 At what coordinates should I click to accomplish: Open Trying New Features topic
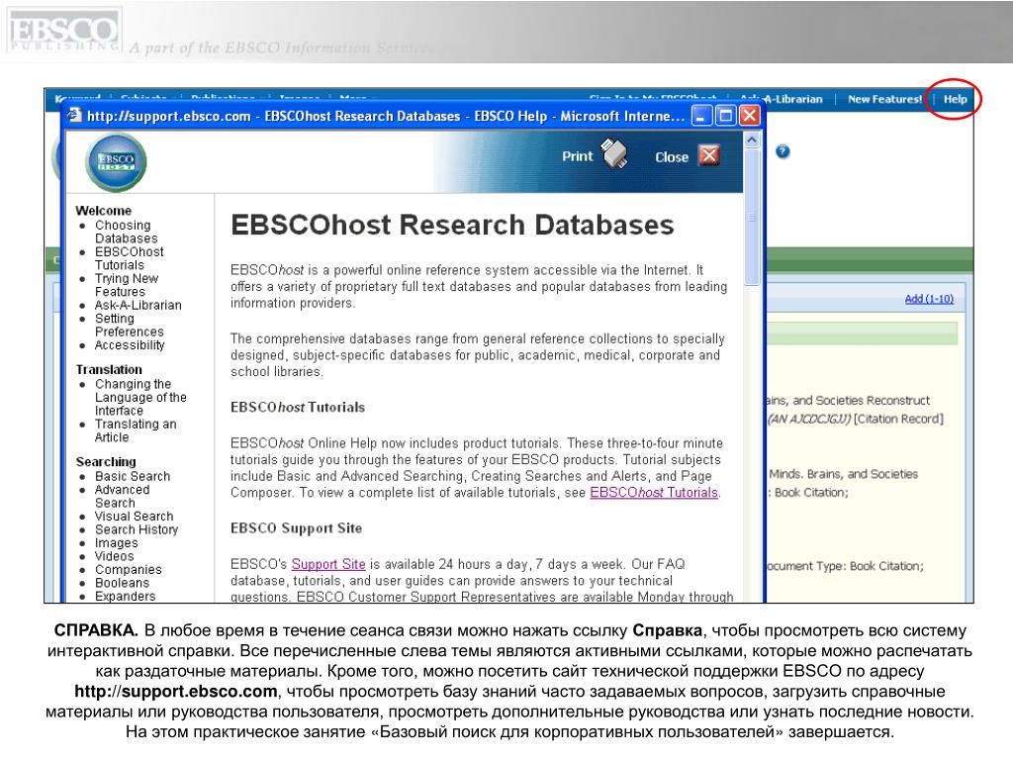pyautogui.click(x=127, y=285)
